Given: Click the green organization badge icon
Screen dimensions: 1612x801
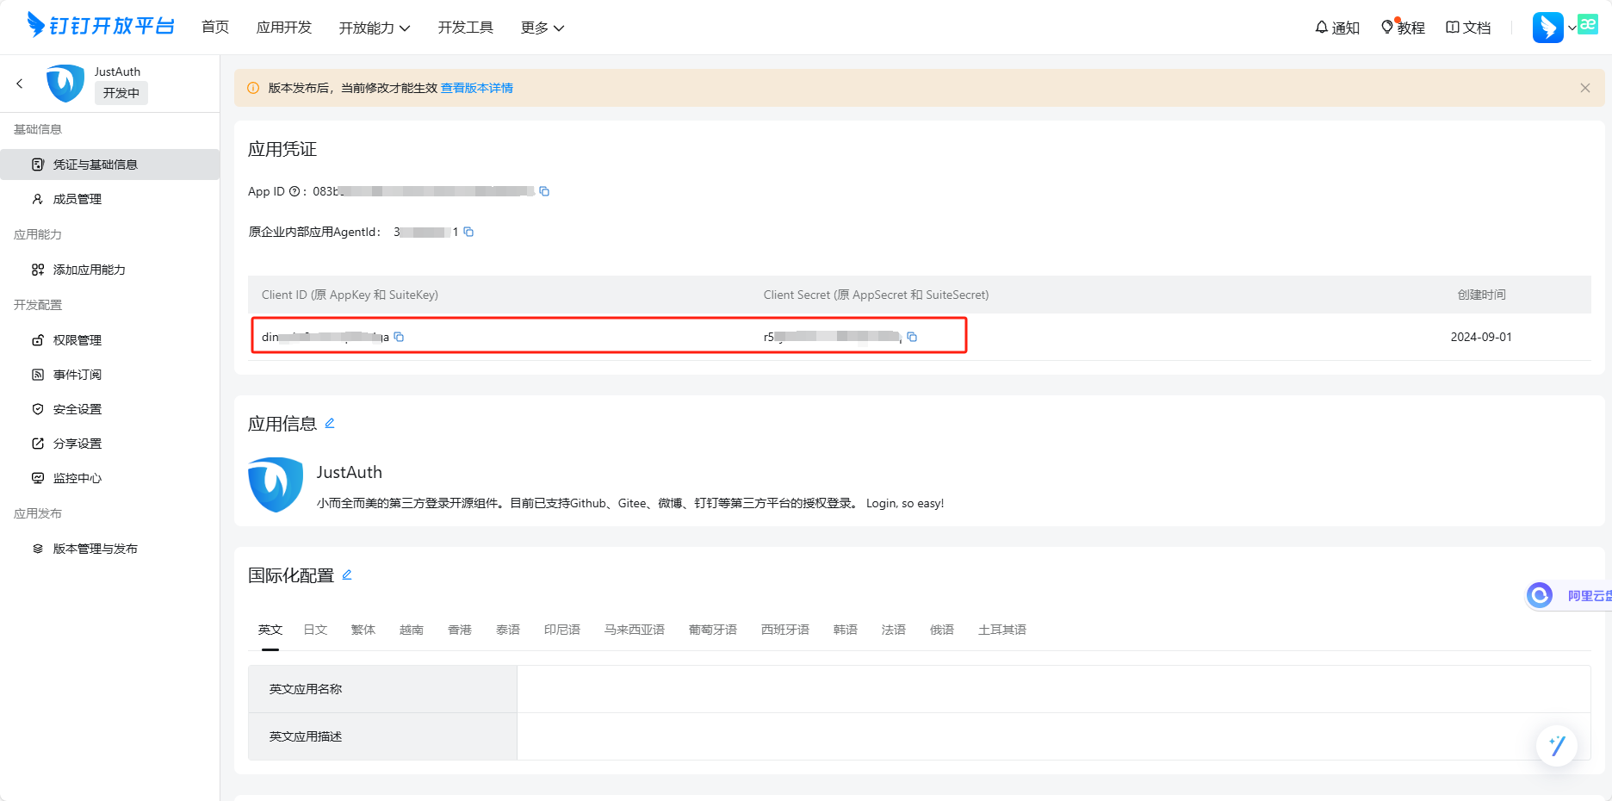Looking at the screenshot, I should click(x=1588, y=24).
